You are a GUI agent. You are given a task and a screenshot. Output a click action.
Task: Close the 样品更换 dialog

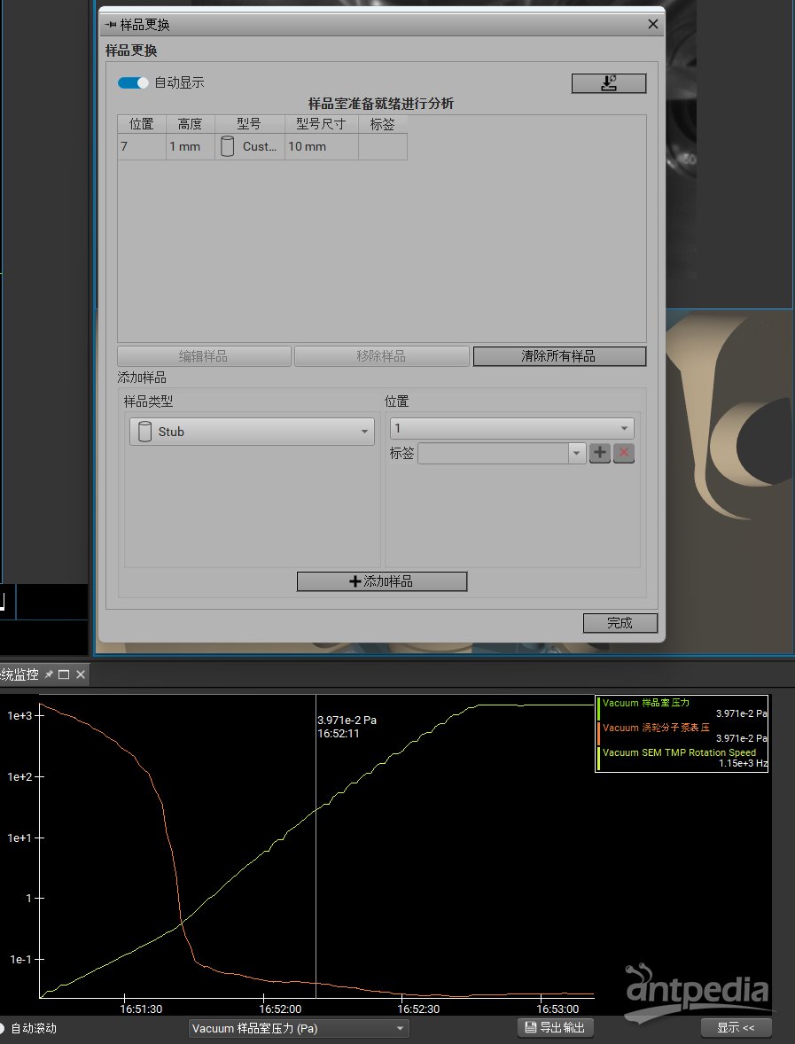[652, 24]
